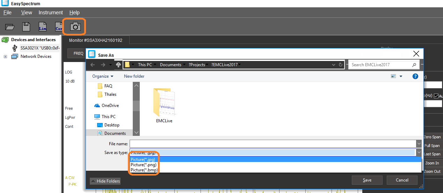Click the change view icon
The height and width of the screenshot is (193, 443).
coord(394,76)
